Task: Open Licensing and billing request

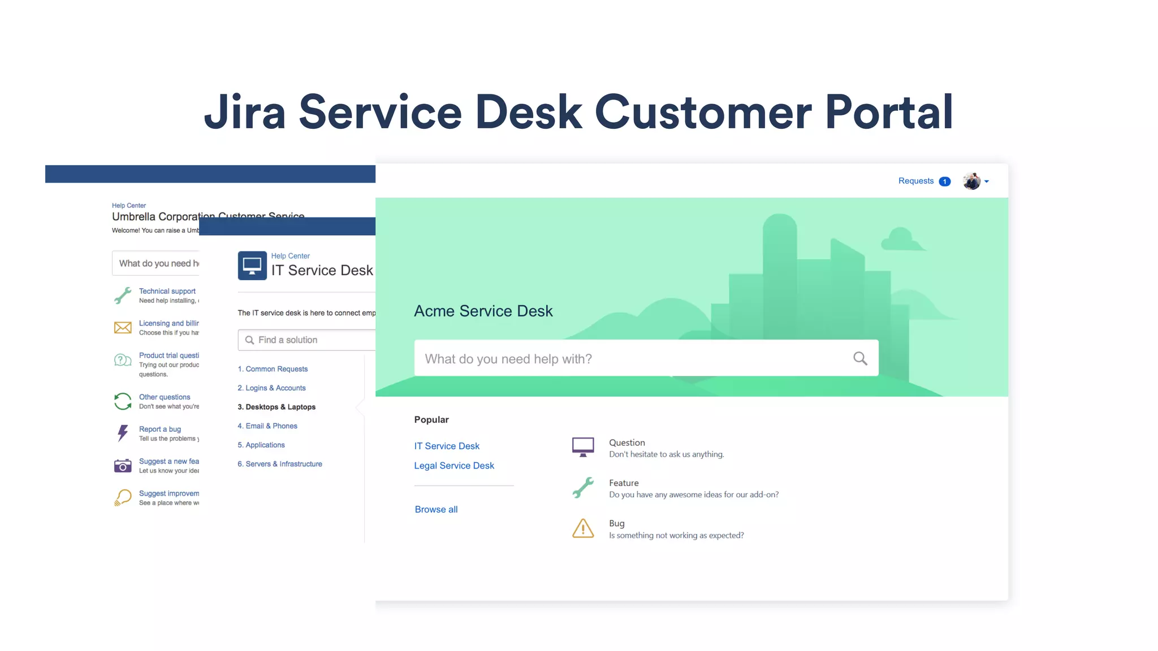Action: tap(169, 323)
